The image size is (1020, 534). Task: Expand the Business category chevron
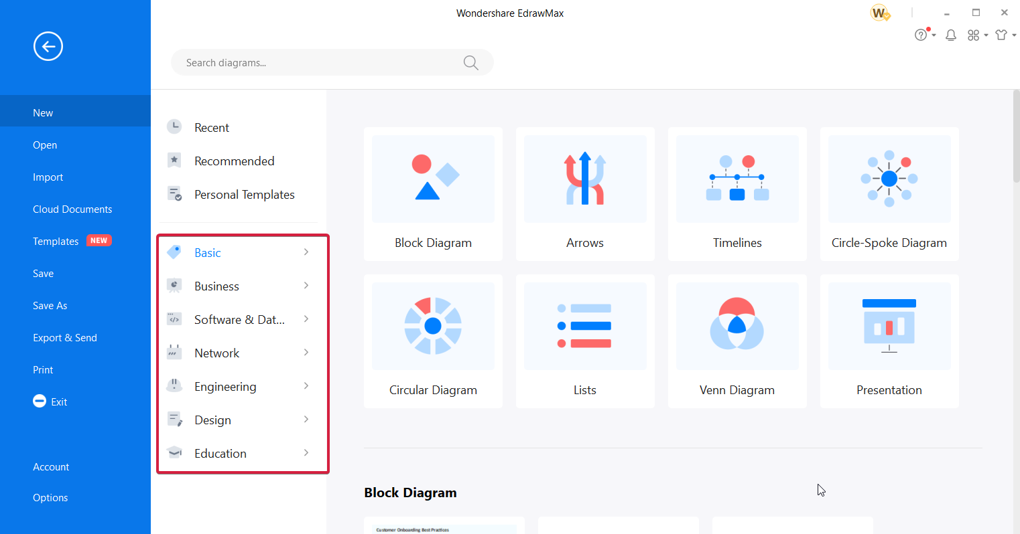click(x=306, y=286)
